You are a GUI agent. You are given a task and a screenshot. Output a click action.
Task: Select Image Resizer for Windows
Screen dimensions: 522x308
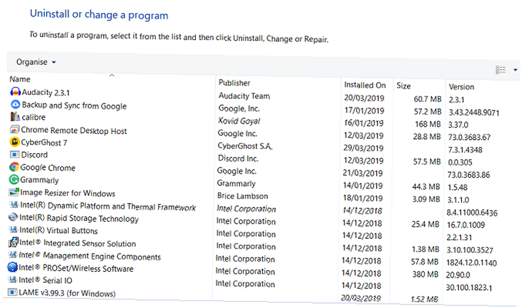[x=67, y=193]
